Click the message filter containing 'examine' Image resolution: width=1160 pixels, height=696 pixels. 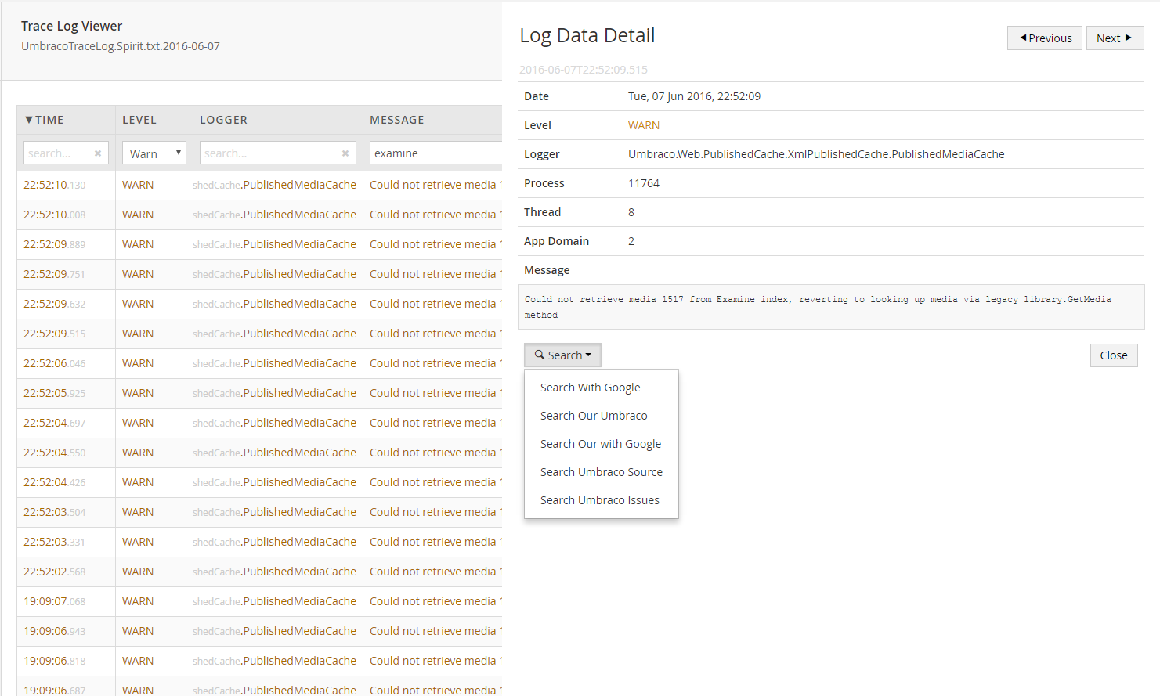(435, 153)
